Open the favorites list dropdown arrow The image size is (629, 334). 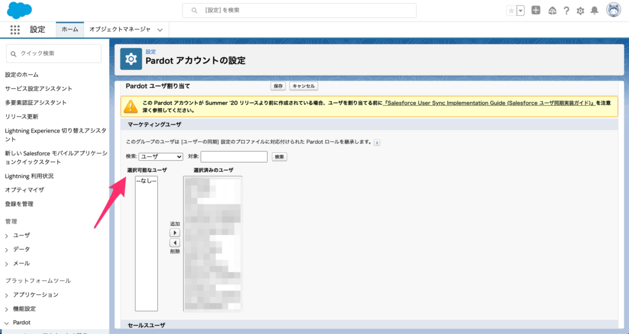coord(520,11)
